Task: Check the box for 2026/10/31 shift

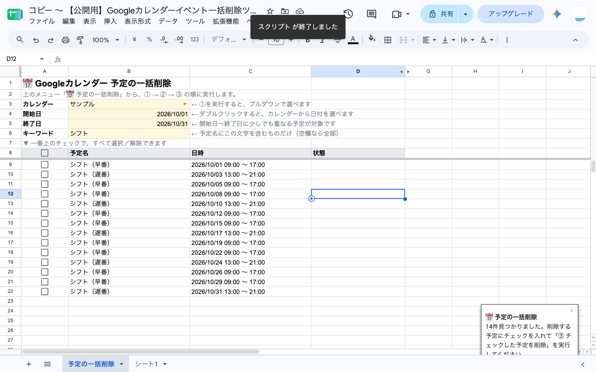Action: coord(45,292)
